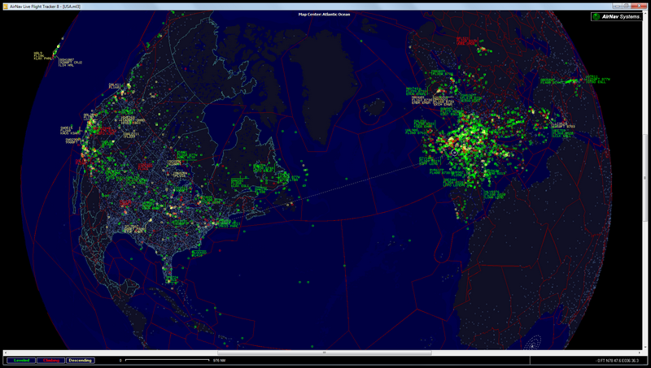Screen dimensions: 651x368
Task: Toggle the Descending flights legend button
Action: click(x=80, y=360)
